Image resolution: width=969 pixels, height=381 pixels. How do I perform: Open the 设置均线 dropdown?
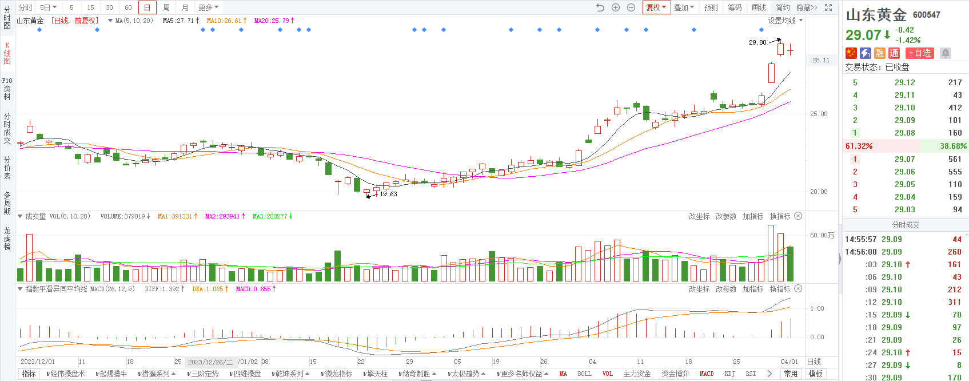[785, 21]
